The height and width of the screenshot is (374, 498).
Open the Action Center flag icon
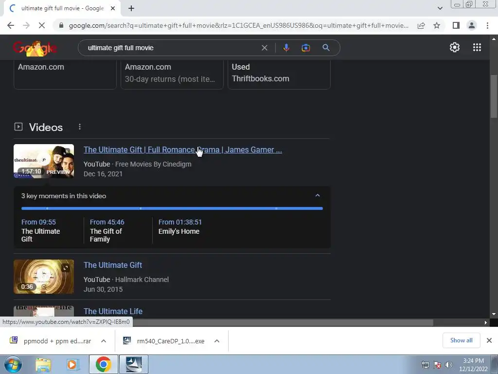(x=437, y=365)
